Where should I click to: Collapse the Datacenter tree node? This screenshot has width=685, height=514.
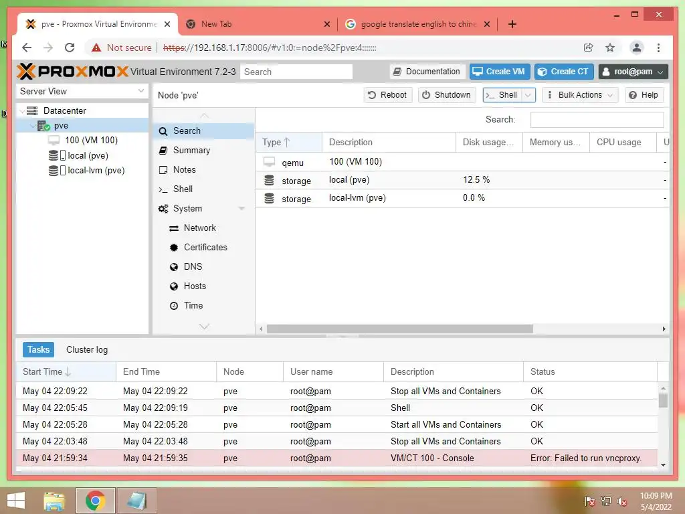pos(22,111)
